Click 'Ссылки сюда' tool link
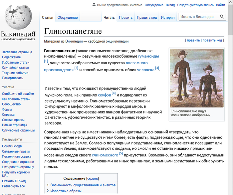This screenshot has height=195, width=233. (12, 146)
